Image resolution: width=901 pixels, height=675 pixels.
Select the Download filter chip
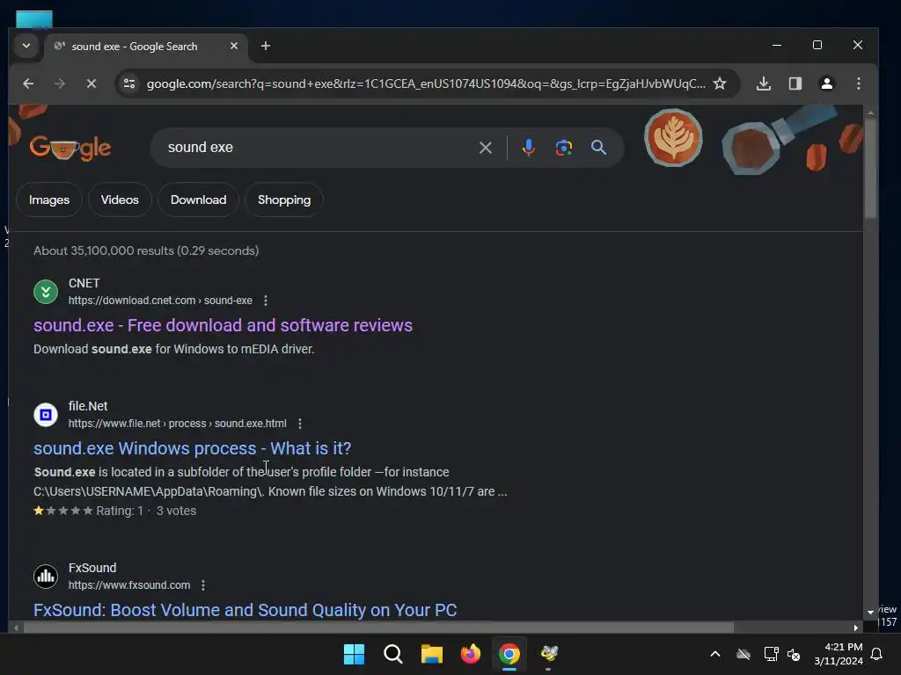[x=198, y=200]
